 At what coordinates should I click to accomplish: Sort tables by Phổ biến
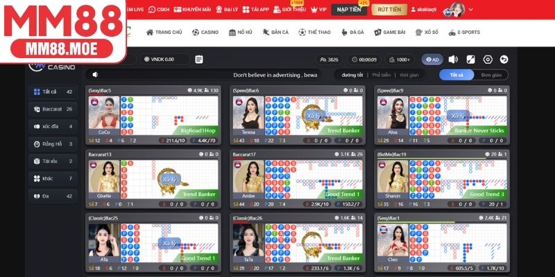coord(381,75)
